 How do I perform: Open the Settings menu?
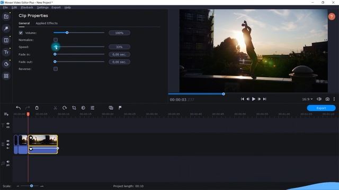click(42, 7)
